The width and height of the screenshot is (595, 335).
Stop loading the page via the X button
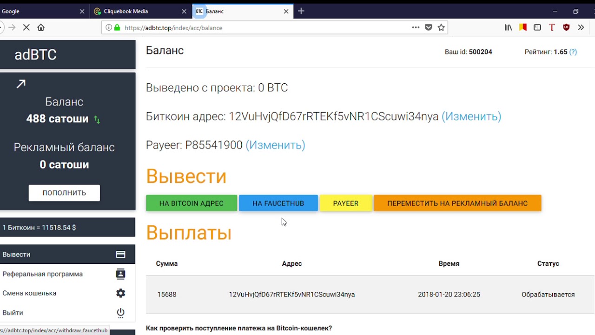(26, 27)
